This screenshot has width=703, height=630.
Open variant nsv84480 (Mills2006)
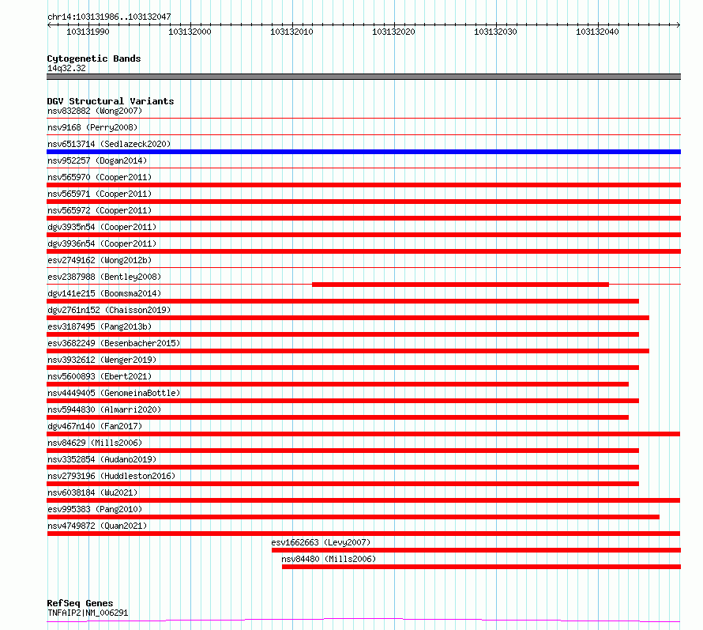pyautogui.click(x=329, y=559)
